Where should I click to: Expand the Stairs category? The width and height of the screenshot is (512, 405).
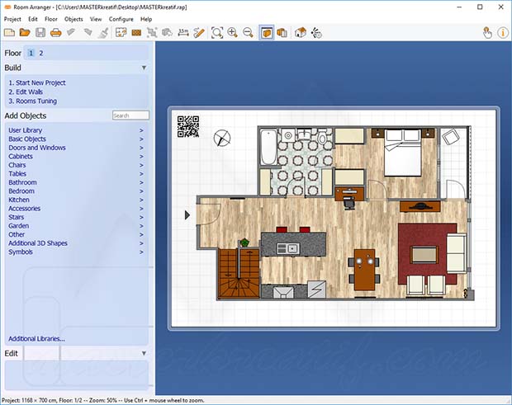(76, 217)
